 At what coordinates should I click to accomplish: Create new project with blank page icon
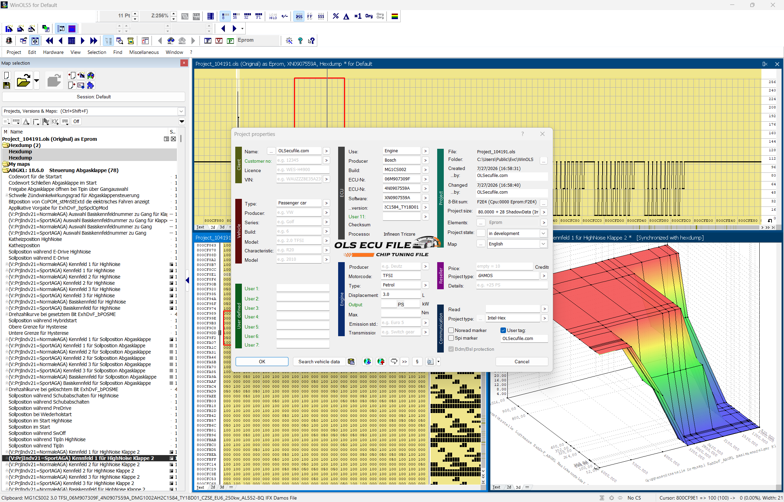click(6, 75)
